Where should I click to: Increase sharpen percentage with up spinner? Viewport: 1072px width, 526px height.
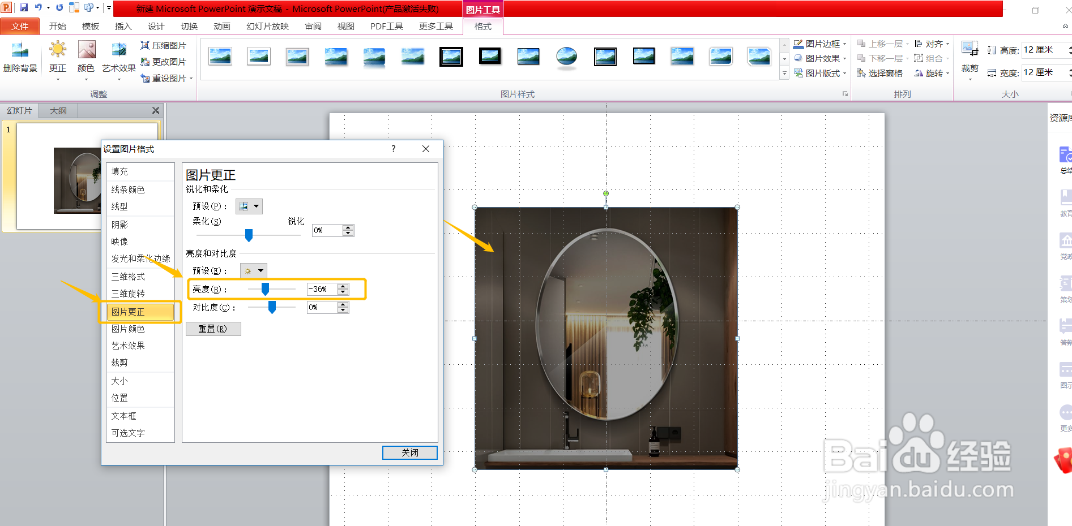[x=348, y=227]
